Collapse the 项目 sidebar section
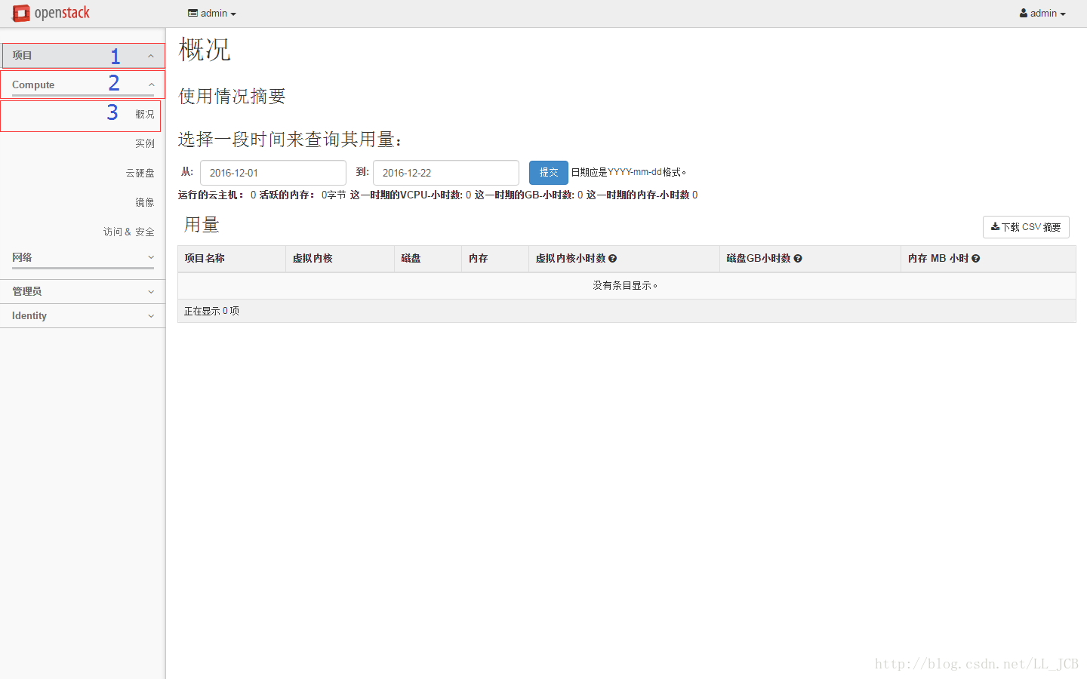Image resolution: width=1087 pixels, height=679 pixels. click(x=83, y=56)
